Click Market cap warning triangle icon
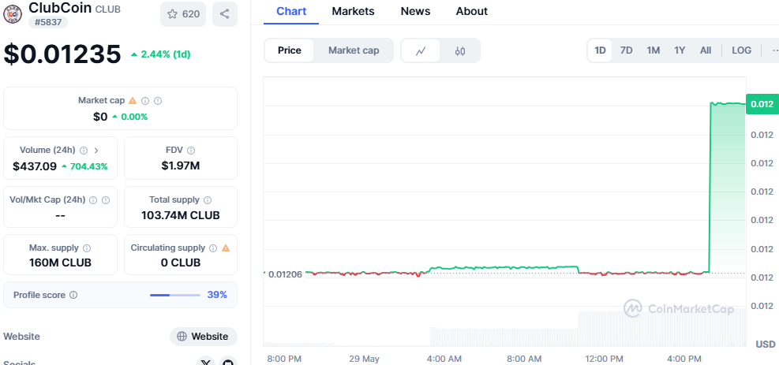779x365 pixels. [133, 101]
